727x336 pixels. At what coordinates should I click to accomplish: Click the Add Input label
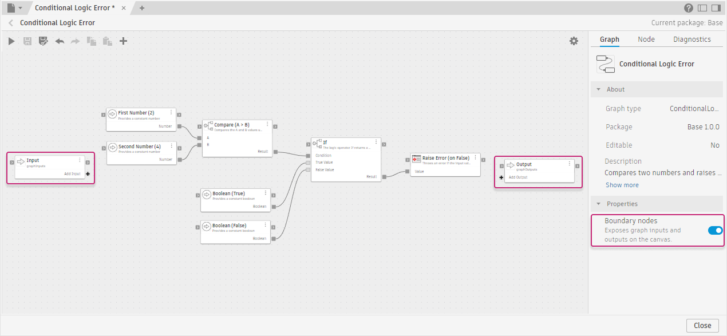[x=72, y=173]
